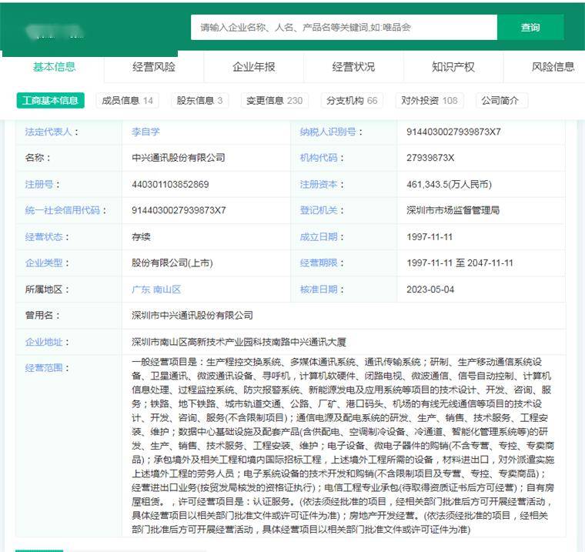Click the 企业地址 label
The width and height of the screenshot is (585, 552).
(x=44, y=342)
